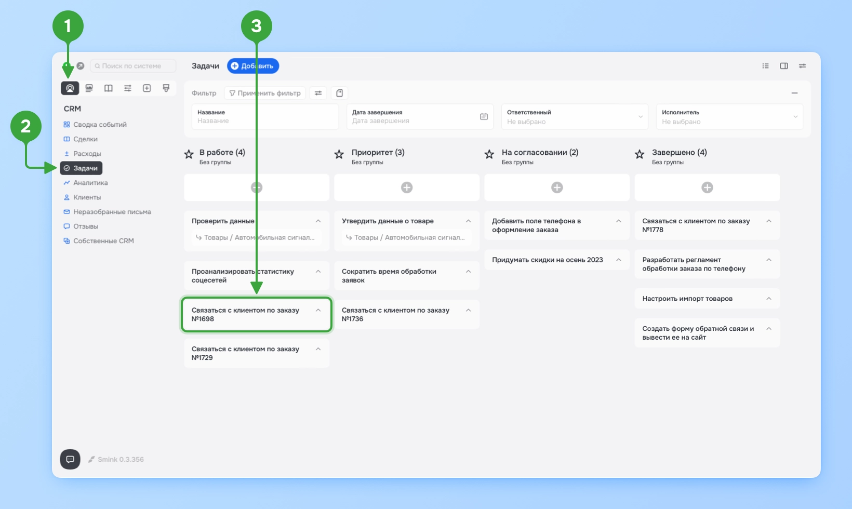Viewport: 852px width, 509px height.
Task: Open Неразобранные письма in CRM menu
Action: (107, 212)
